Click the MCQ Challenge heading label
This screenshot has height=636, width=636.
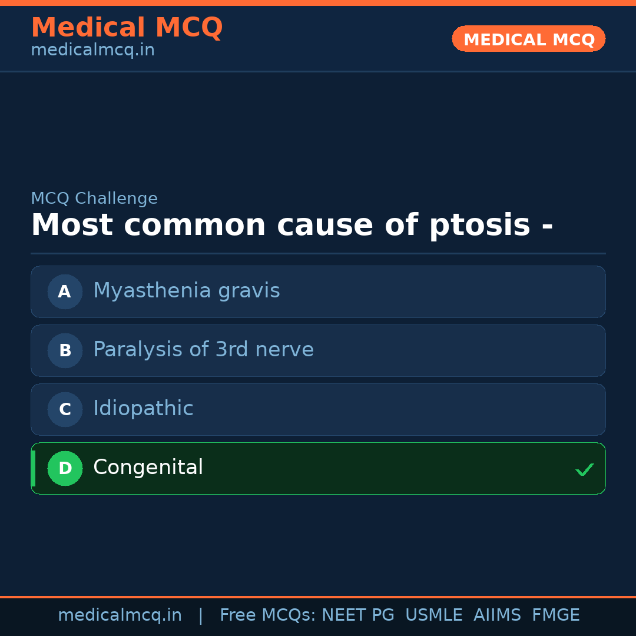94,198
